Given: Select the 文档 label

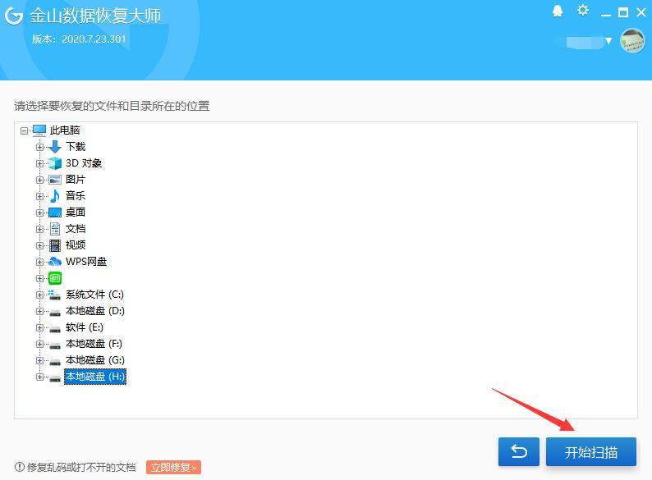Looking at the screenshot, I should (76, 229).
